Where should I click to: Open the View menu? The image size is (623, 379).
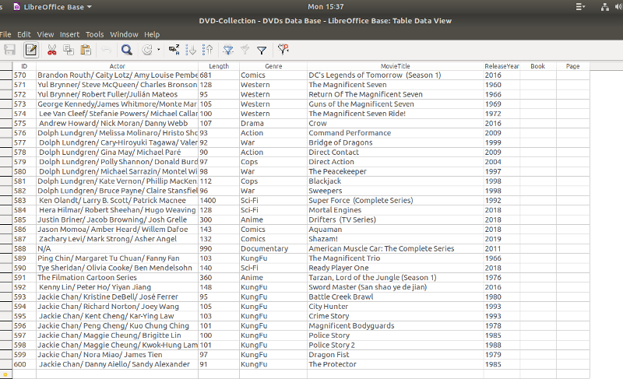[45, 34]
